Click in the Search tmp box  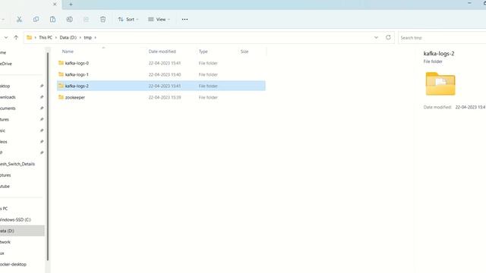point(442,37)
